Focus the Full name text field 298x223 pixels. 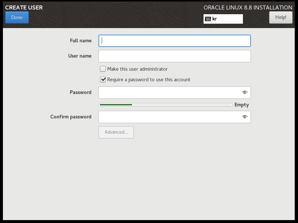pyautogui.click(x=175, y=41)
